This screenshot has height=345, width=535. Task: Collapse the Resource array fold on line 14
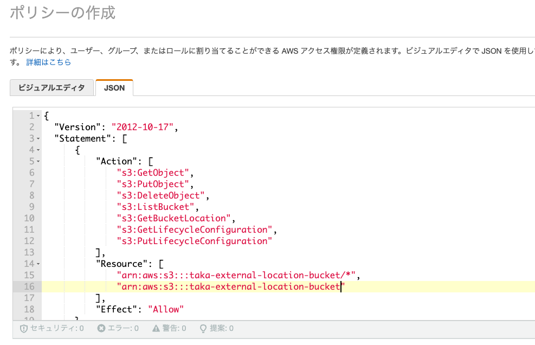point(38,264)
